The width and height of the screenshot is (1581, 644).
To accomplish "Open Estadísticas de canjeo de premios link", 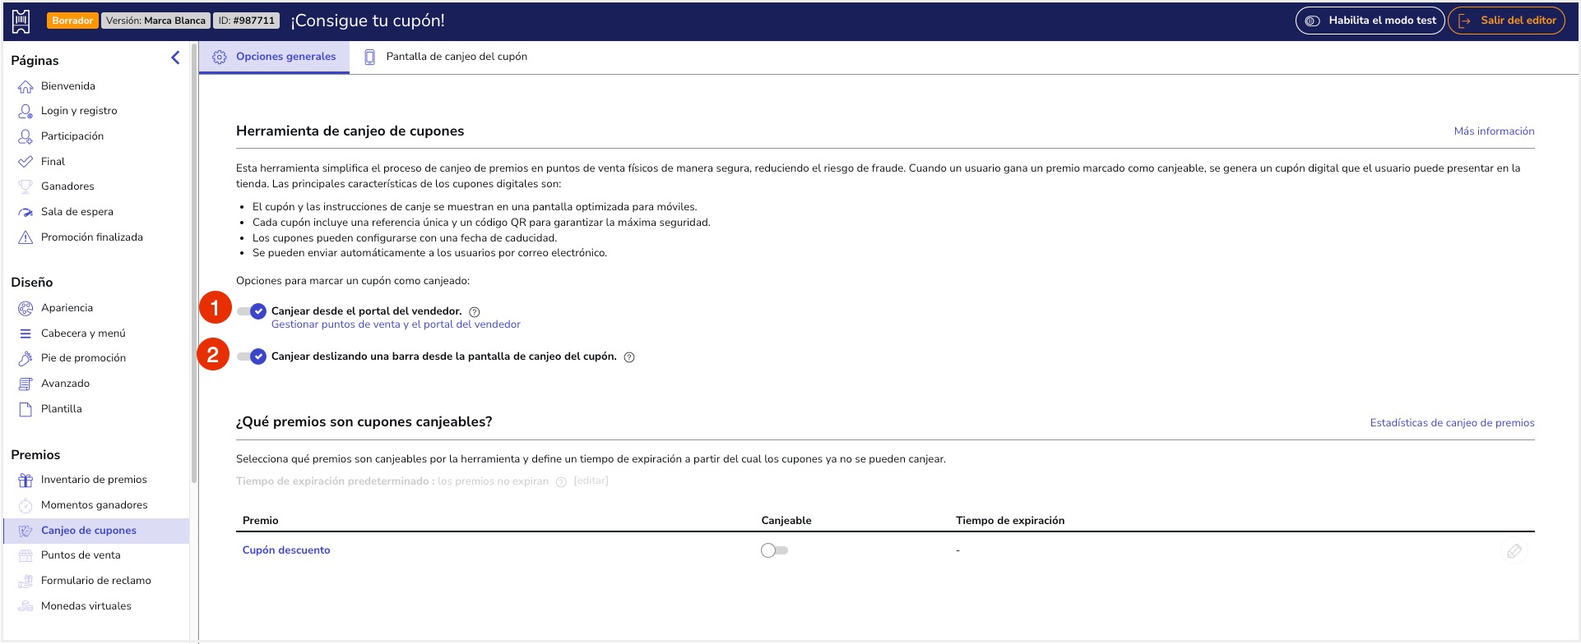I will tap(1452, 423).
